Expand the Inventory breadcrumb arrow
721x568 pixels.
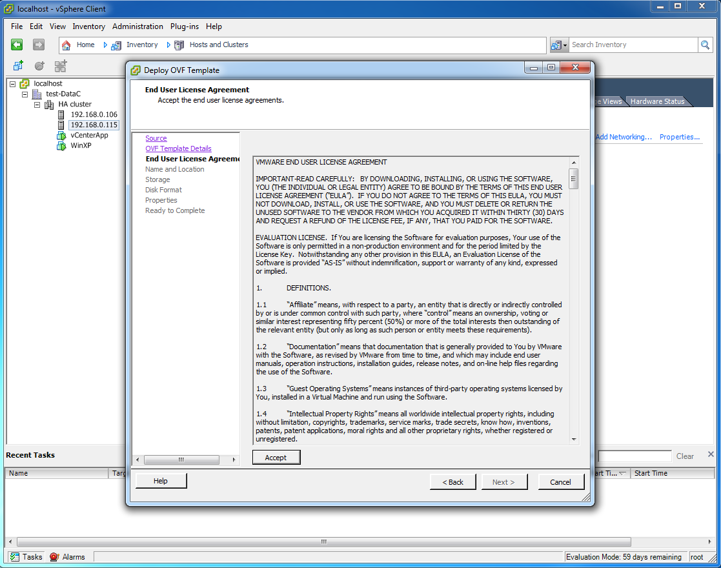(x=168, y=45)
